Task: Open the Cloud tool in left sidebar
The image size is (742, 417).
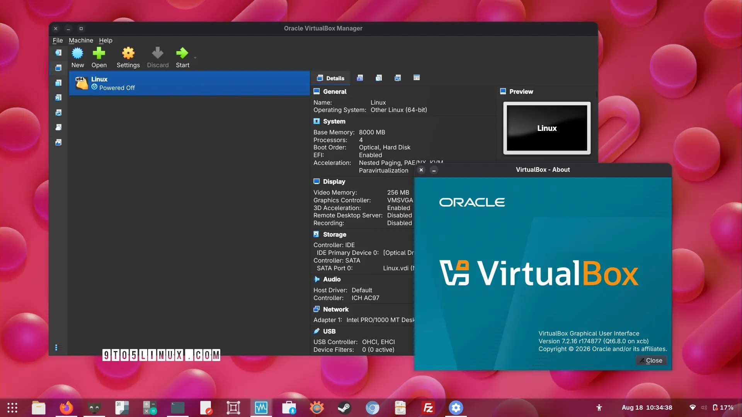Action: (x=58, y=127)
